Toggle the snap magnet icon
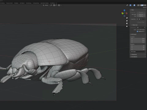 click(x=54, y=5)
